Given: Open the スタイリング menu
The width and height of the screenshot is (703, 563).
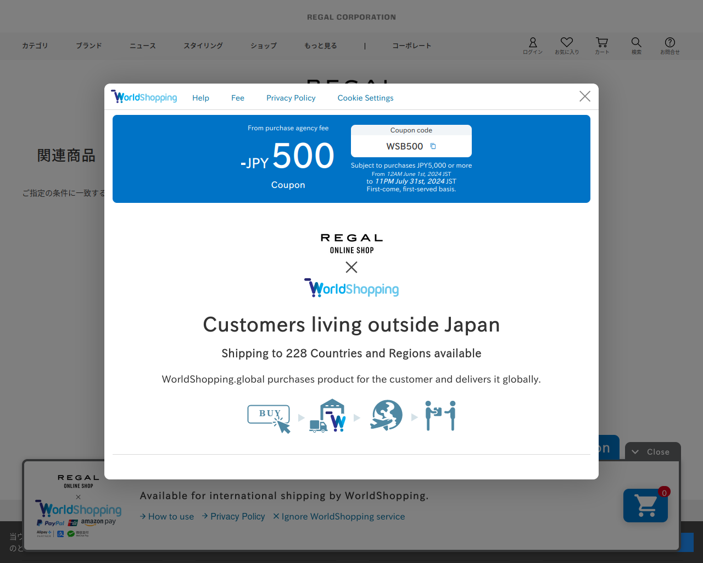Looking at the screenshot, I should tap(203, 46).
